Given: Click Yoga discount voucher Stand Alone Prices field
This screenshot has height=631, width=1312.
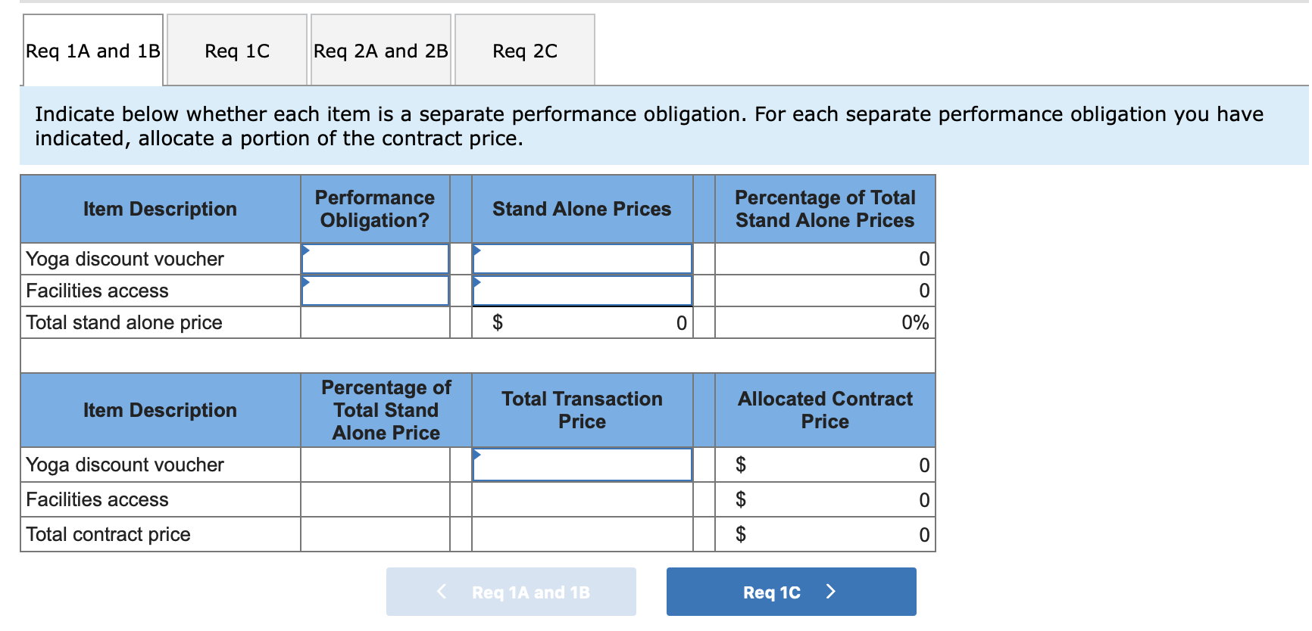Looking at the screenshot, I should (x=582, y=259).
